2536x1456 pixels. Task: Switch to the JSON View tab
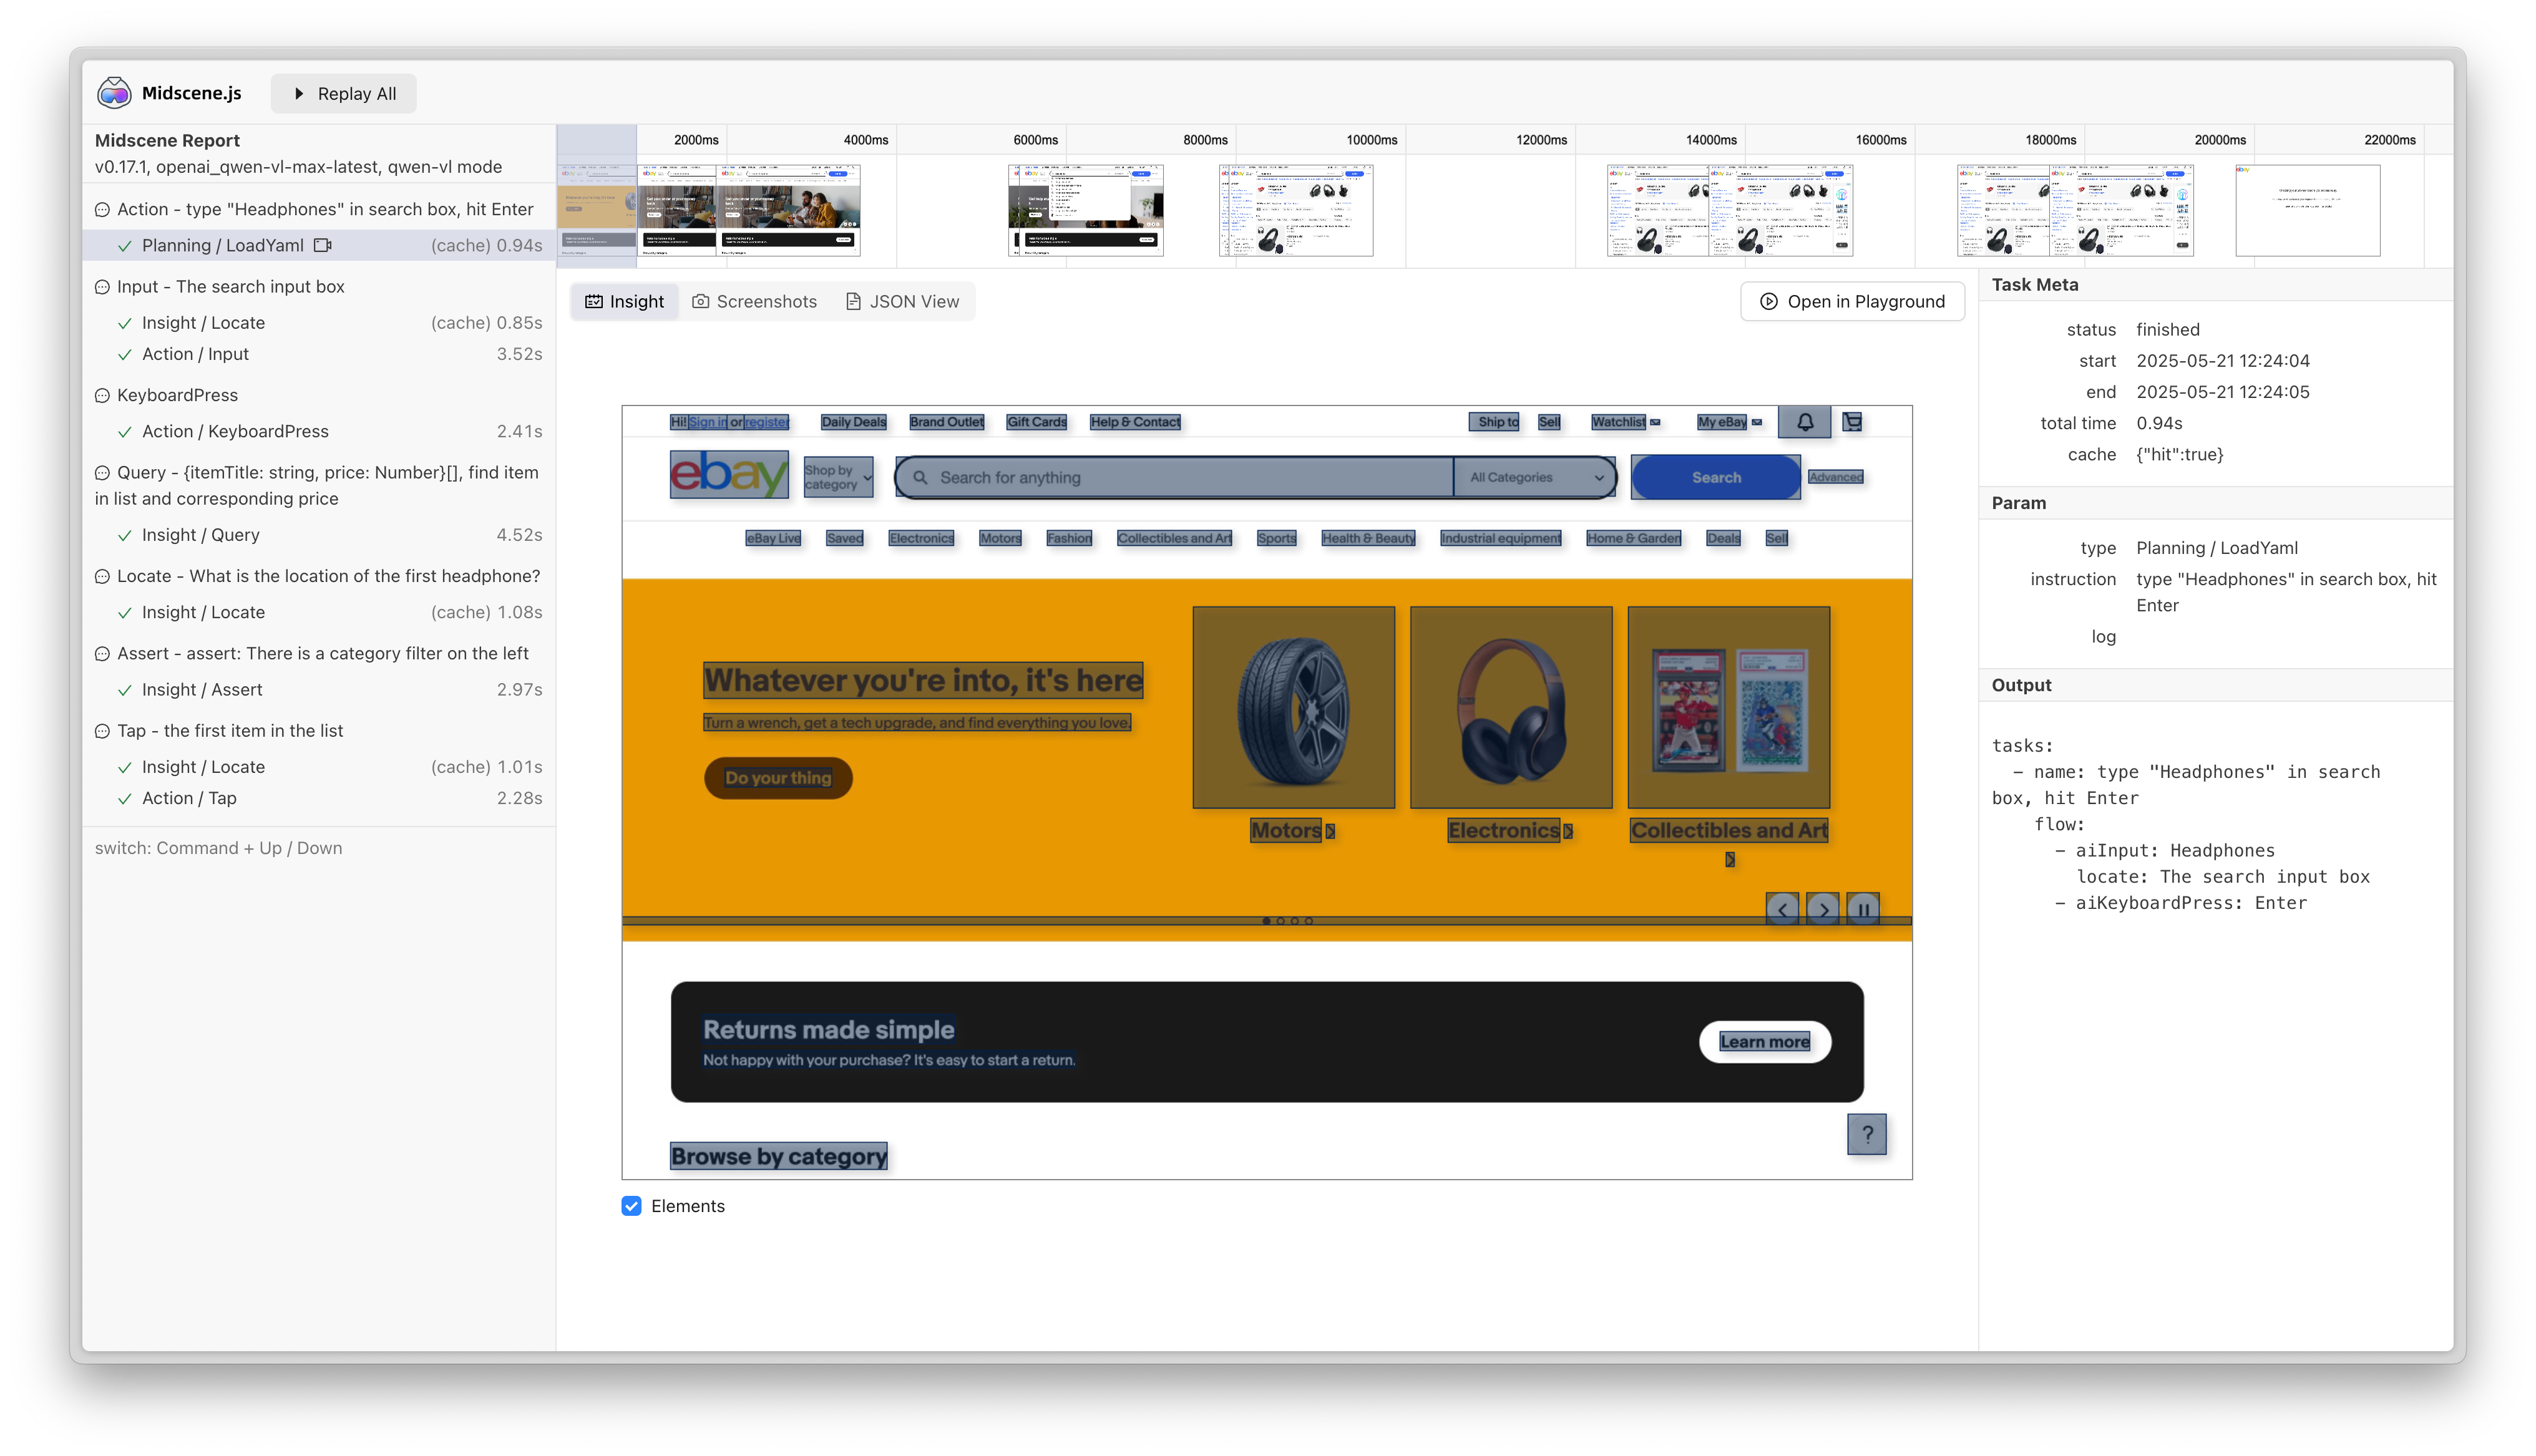tap(902, 302)
